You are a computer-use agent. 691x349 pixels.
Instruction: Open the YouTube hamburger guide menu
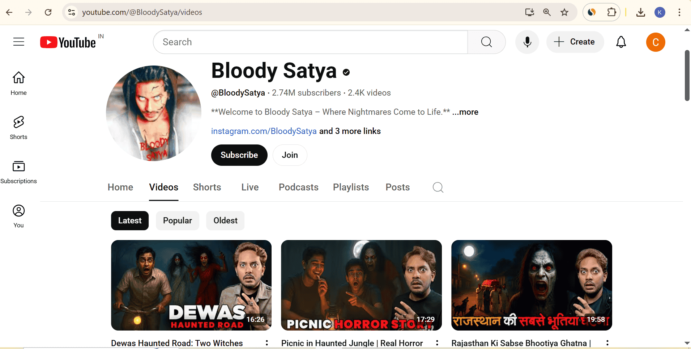point(19,42)
